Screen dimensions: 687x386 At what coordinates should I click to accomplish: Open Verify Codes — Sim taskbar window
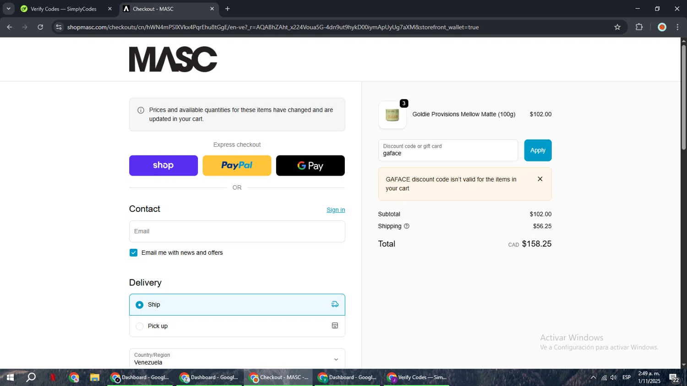tap(417, 377)
